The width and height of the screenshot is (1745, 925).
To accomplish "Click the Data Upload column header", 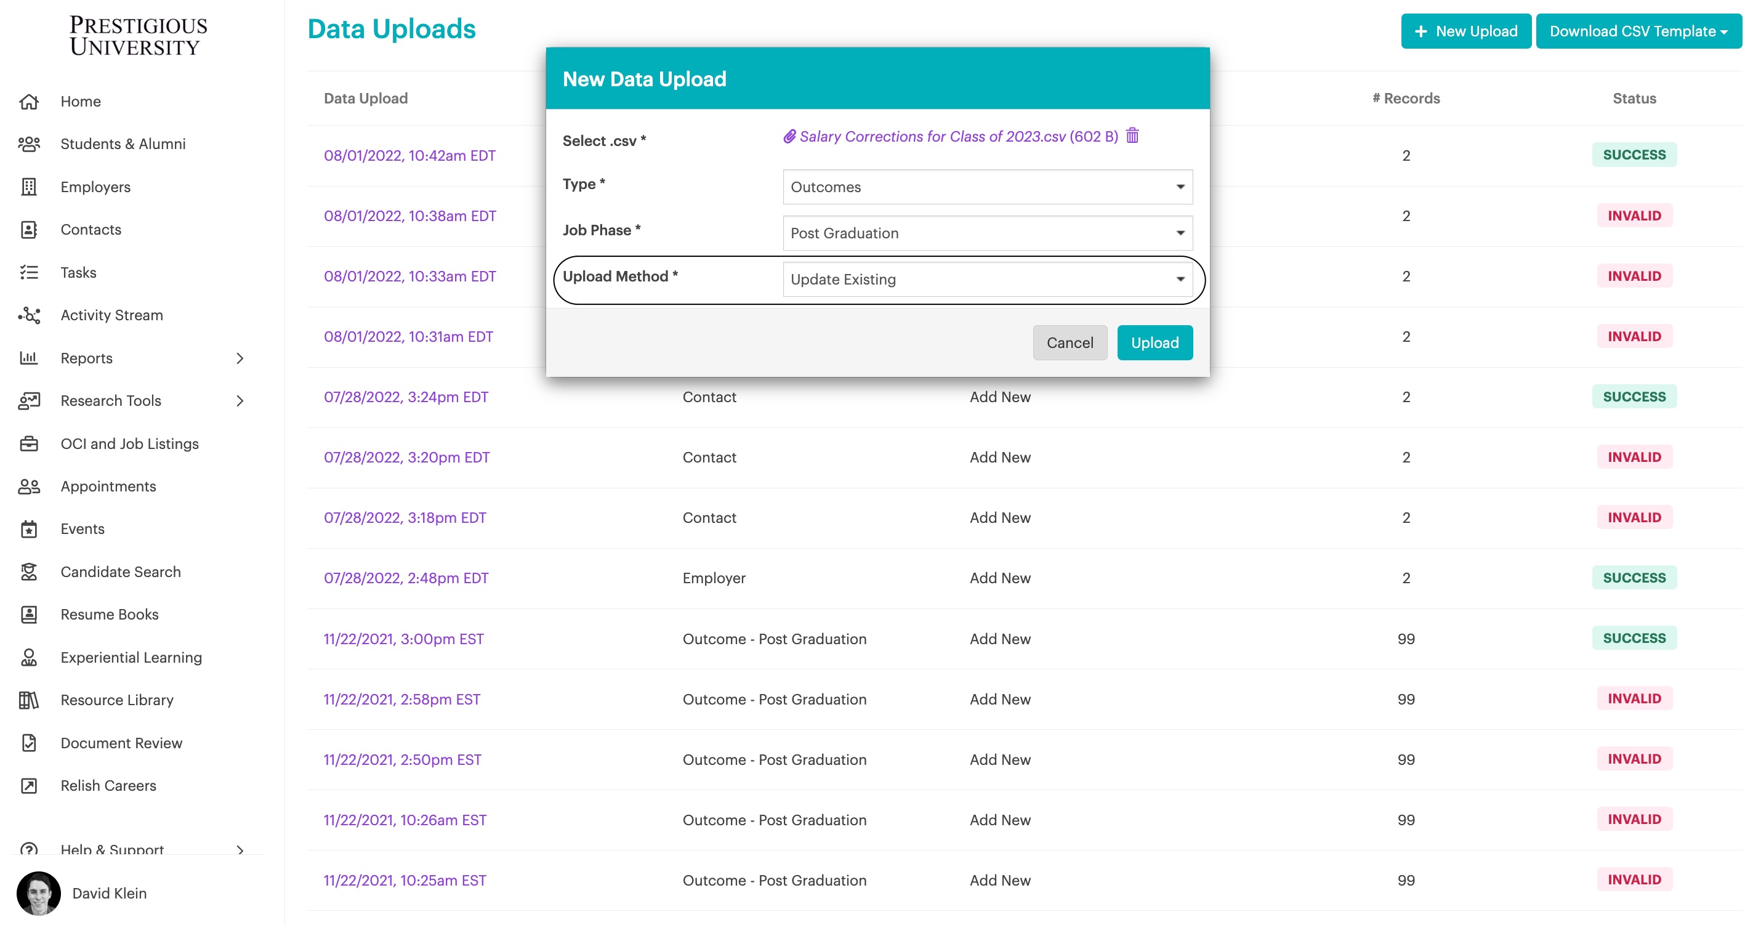I will point(366,99).
